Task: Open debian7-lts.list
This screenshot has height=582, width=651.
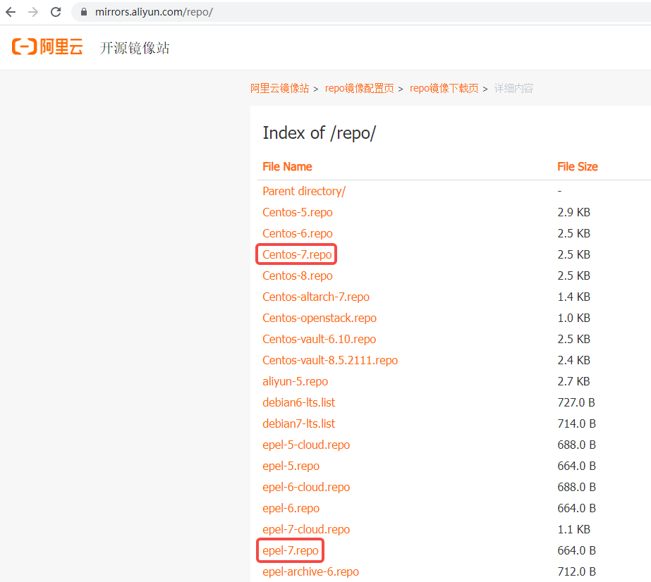Action: pos(298,424)
